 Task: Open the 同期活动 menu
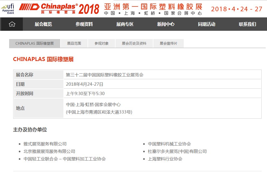(x=207, y=24)
